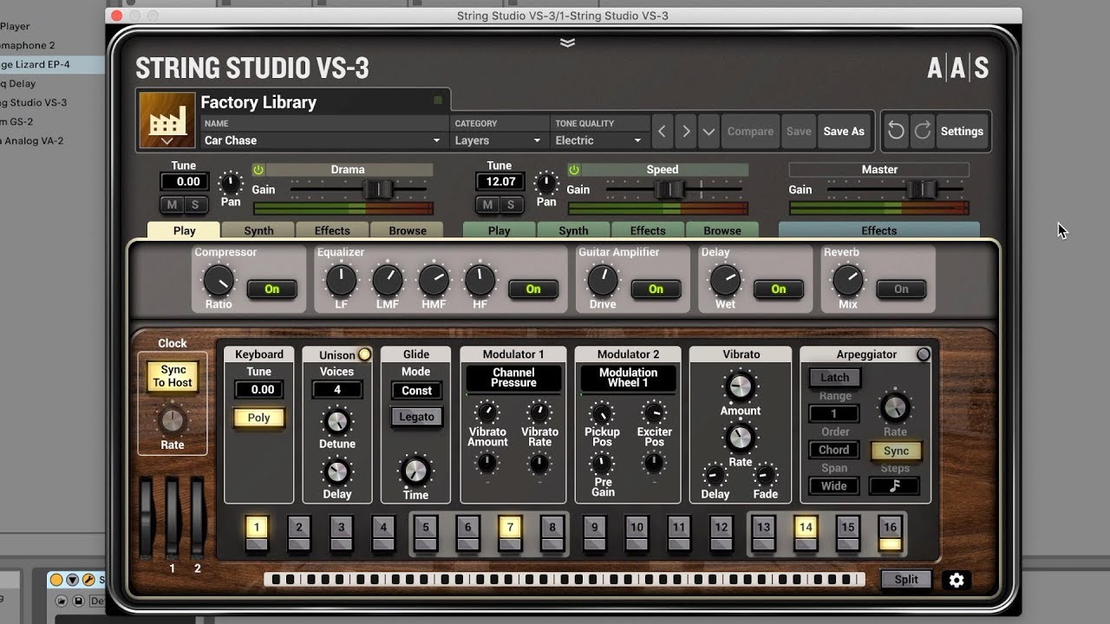Click the Clock Rate knob

point(173,421)
